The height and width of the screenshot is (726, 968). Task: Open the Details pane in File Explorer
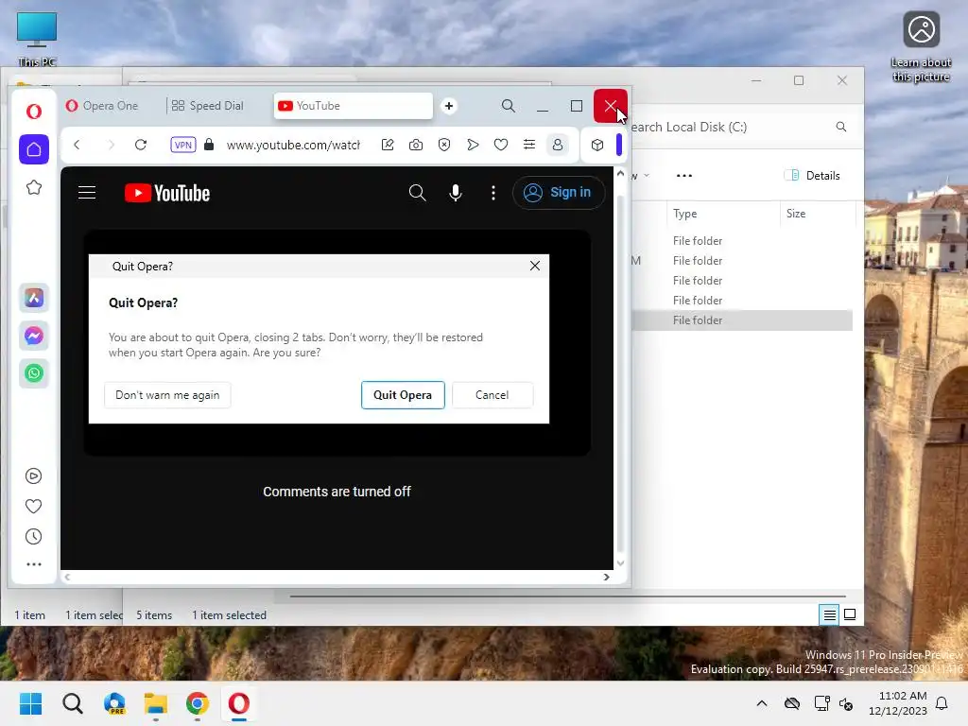812,175
